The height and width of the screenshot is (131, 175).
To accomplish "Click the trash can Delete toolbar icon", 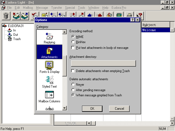I will point(6,16).
